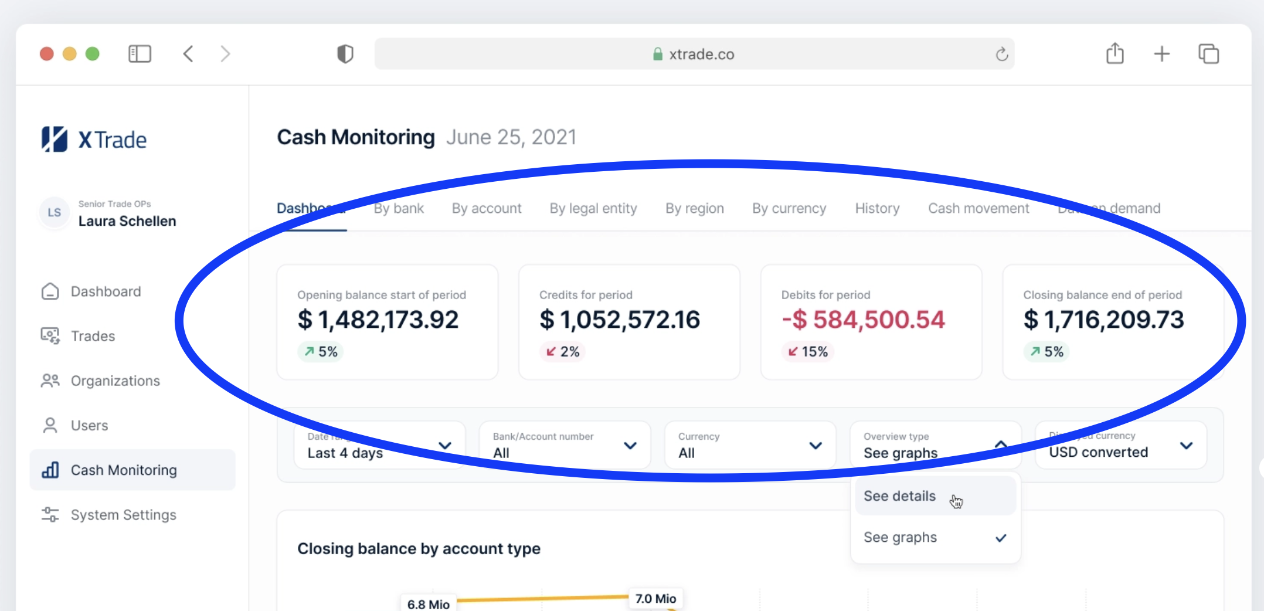Open System Settings in the sidebar
This screenshot has width=1264, height=611.
(132, 514)
